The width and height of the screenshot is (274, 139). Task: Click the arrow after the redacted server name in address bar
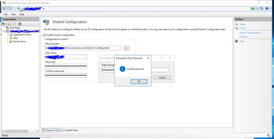[x=43, y=9]
